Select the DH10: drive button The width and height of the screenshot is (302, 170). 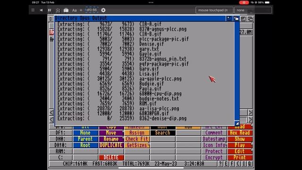61,145
